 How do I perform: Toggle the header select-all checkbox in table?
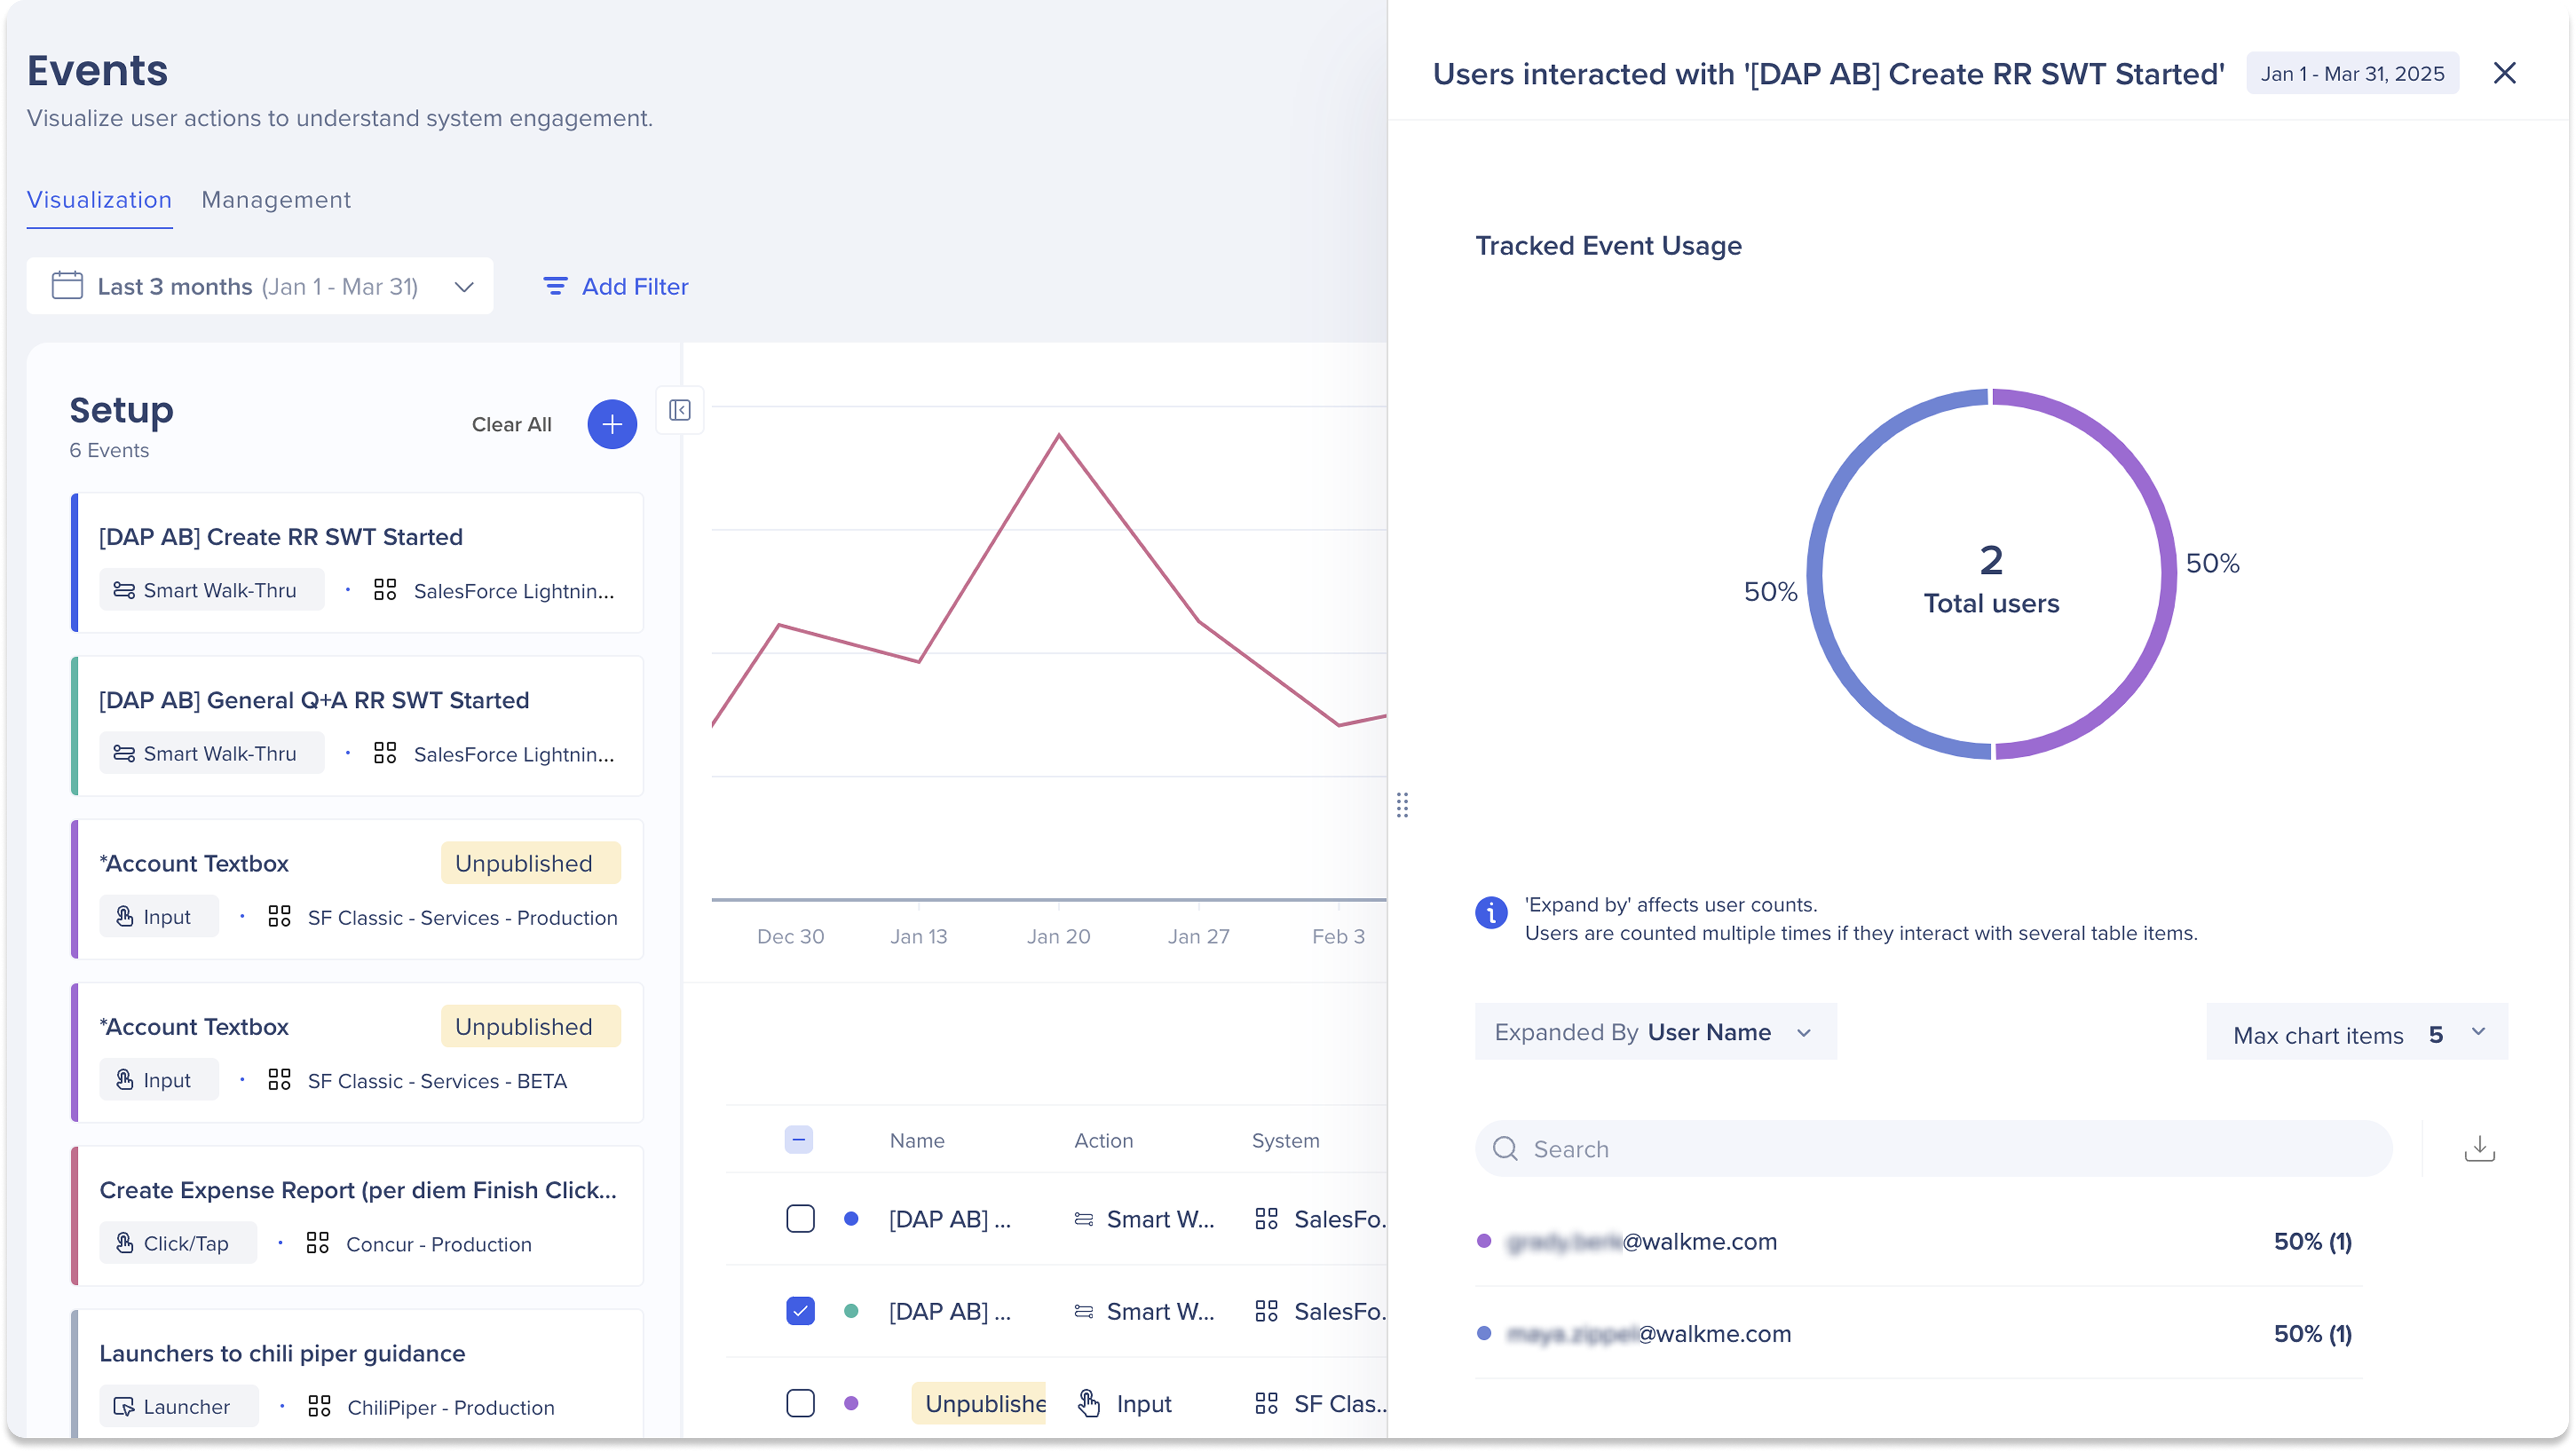click(x=798, y=1140)
